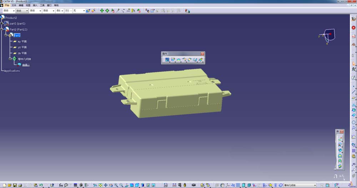Click the New document icon

tap(4, 185)
